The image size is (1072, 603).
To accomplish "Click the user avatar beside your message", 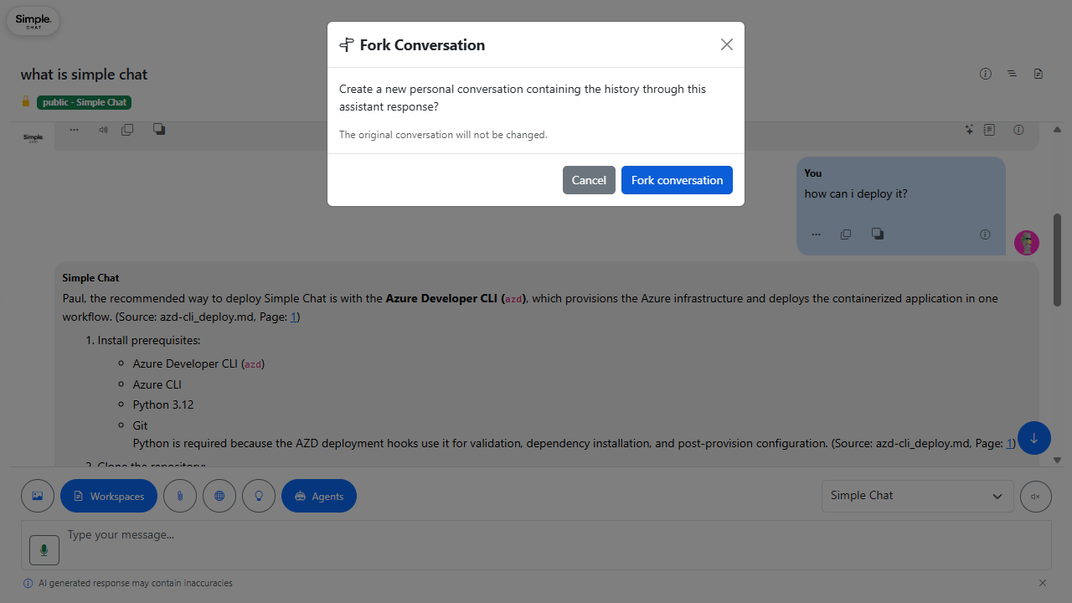I will click(1027, 243).
